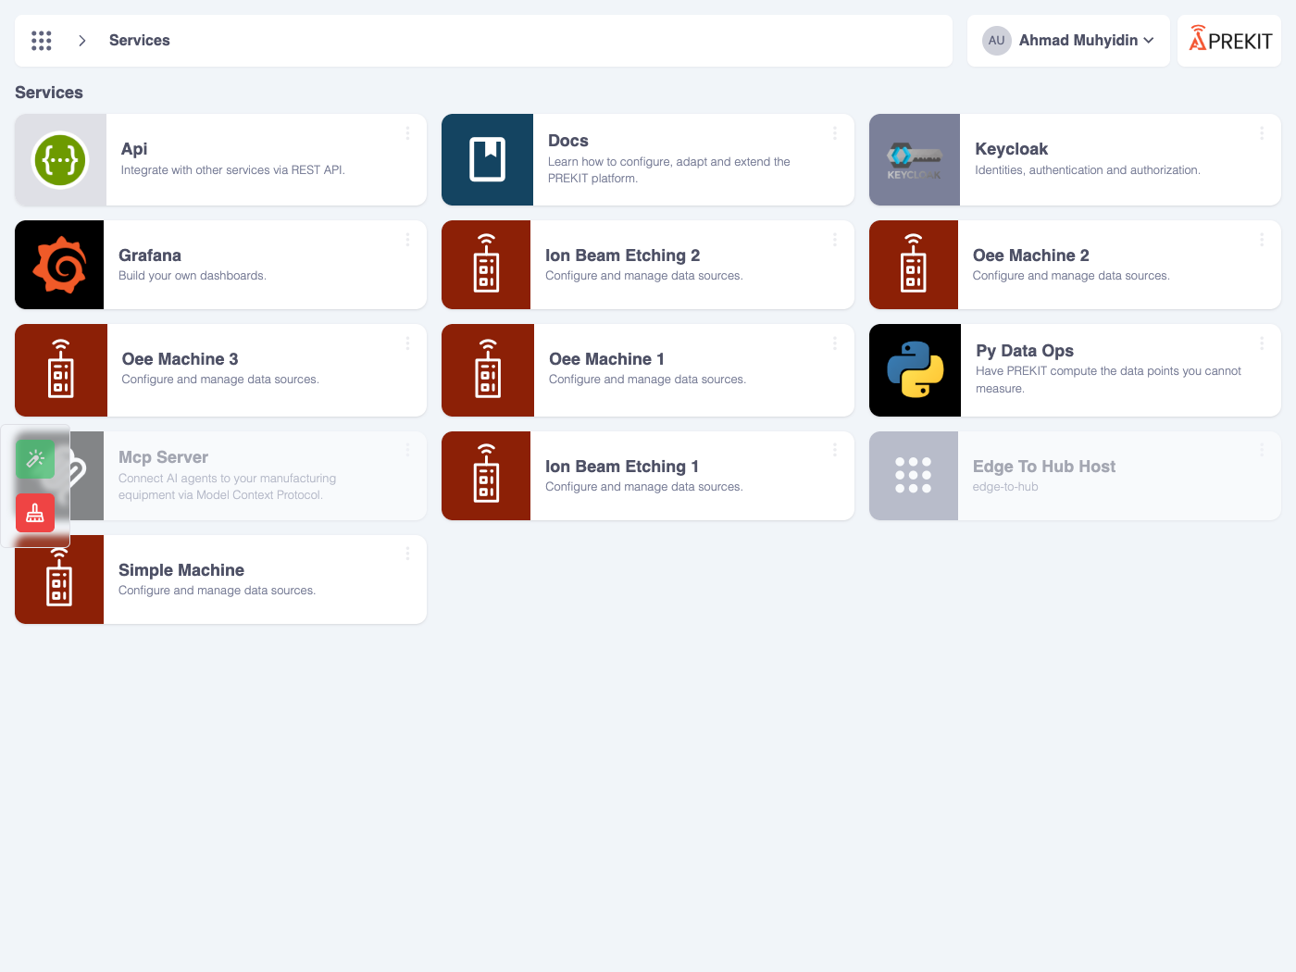Viewport: 1296px width, 972px height.
Task: Click 'Build your own dashboards.' text
Action: (193, 276)
